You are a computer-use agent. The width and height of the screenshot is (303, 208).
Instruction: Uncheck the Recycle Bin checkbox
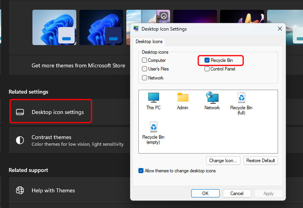[207, 60]
